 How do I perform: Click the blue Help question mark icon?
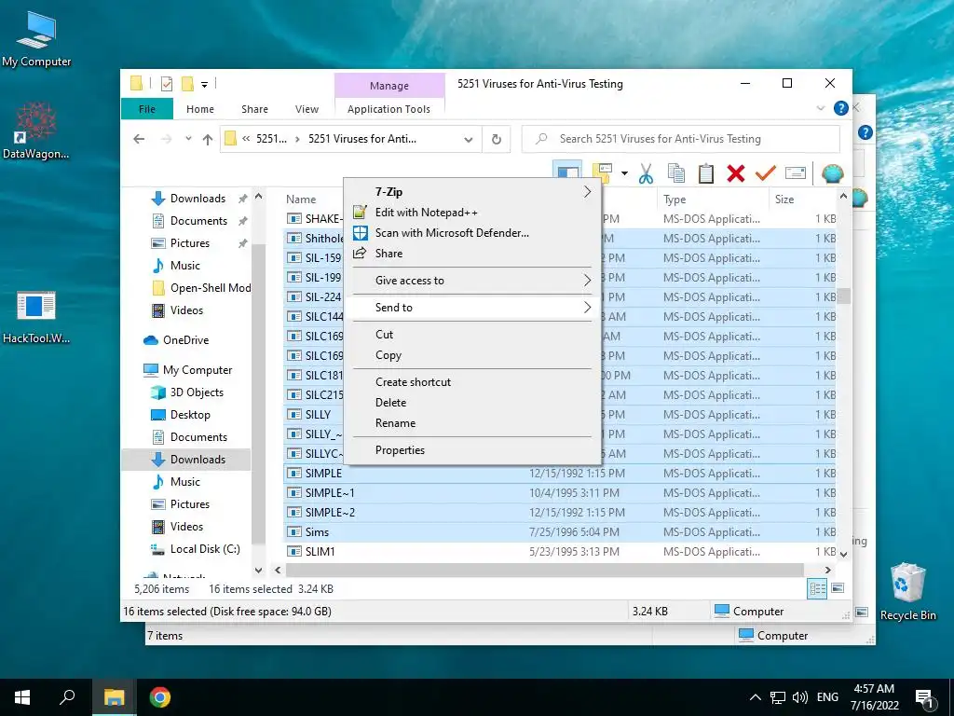pos(841,108)
